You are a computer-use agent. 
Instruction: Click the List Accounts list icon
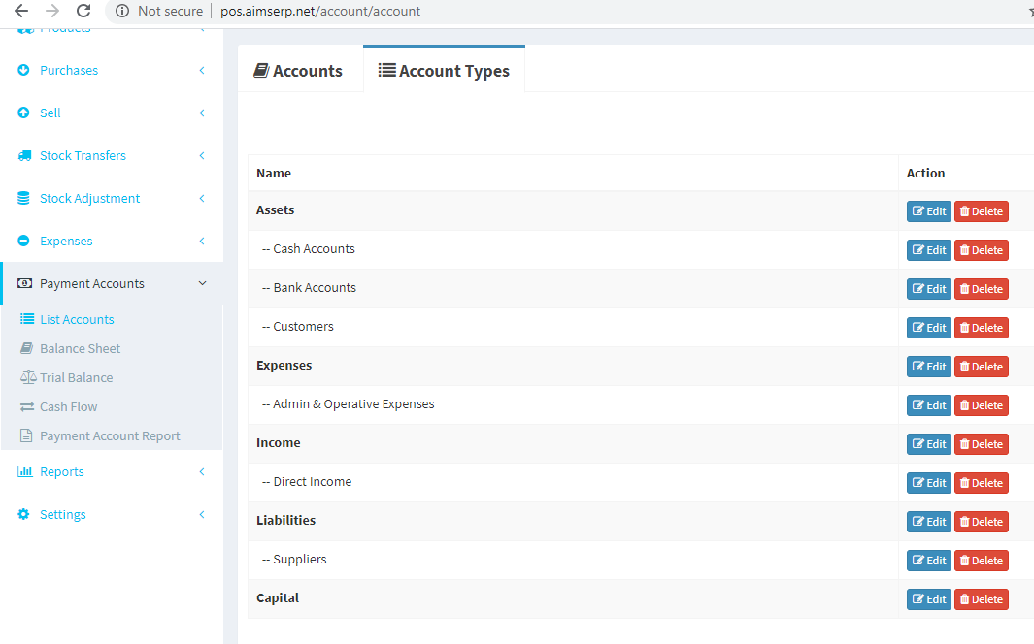[27, 319]
